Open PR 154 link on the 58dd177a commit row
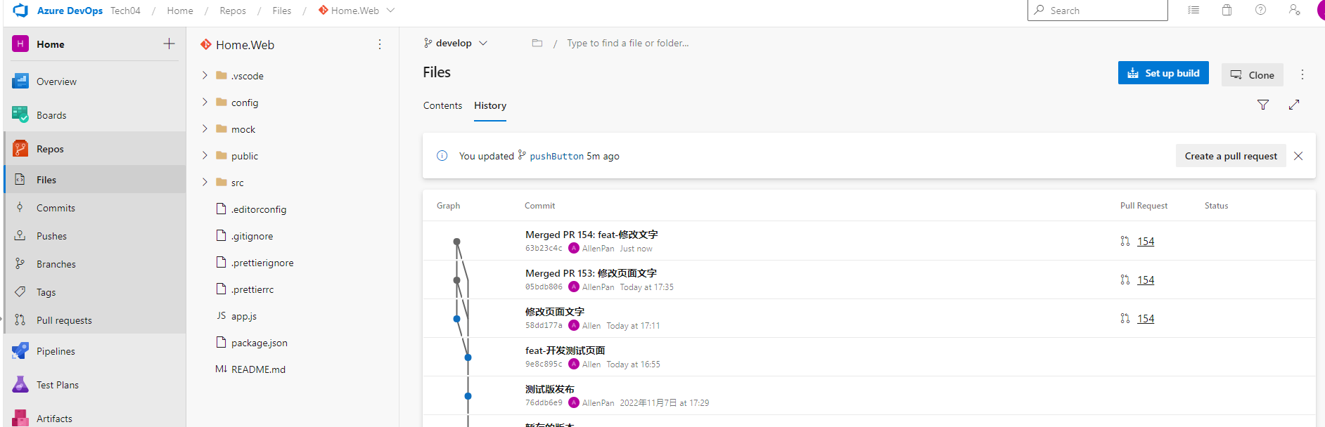This screenshot has width=1325, height=427. [1146, 318]
